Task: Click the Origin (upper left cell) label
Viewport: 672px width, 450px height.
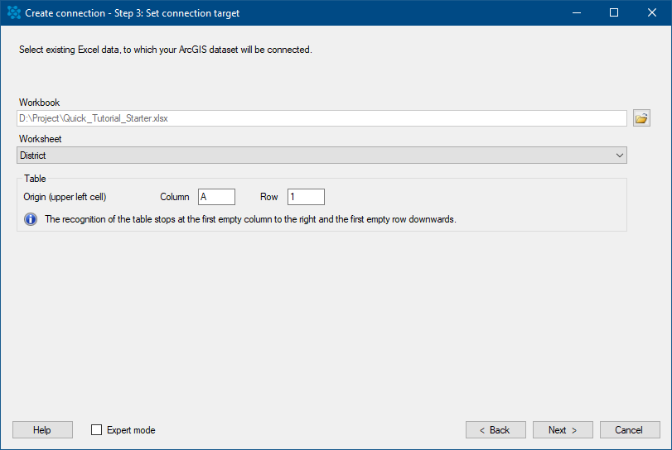Action: point(65,197)
